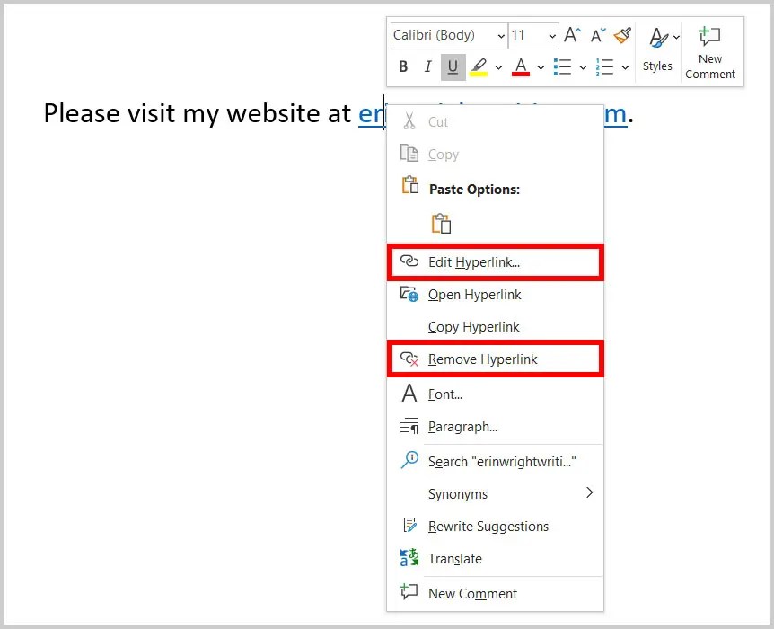The image size is (774, 629).
Task: Choose Translate from the context menu
Action: [x=454, y=559]
